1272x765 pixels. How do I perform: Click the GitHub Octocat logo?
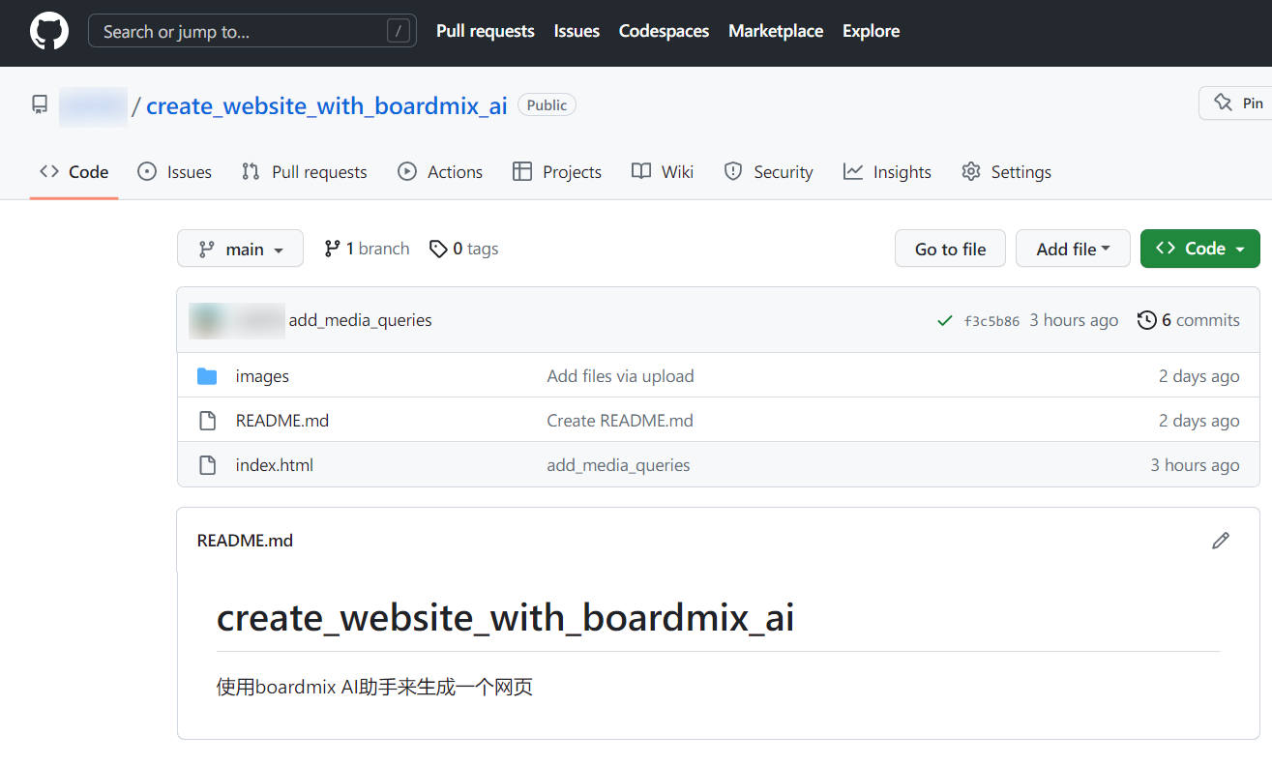point(49,31)
